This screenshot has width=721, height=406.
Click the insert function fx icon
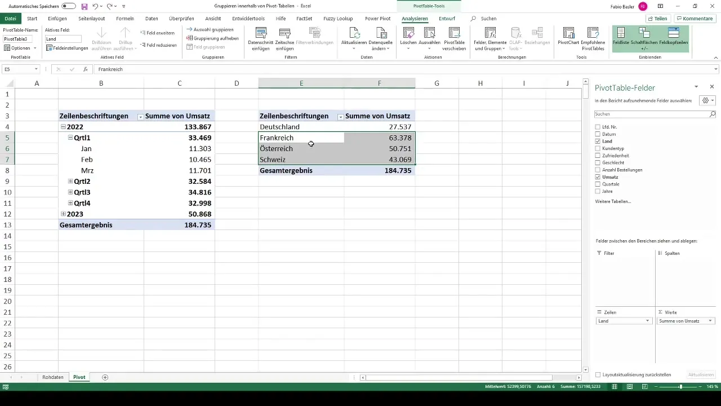pyautogui.click(x=86, y=69)
